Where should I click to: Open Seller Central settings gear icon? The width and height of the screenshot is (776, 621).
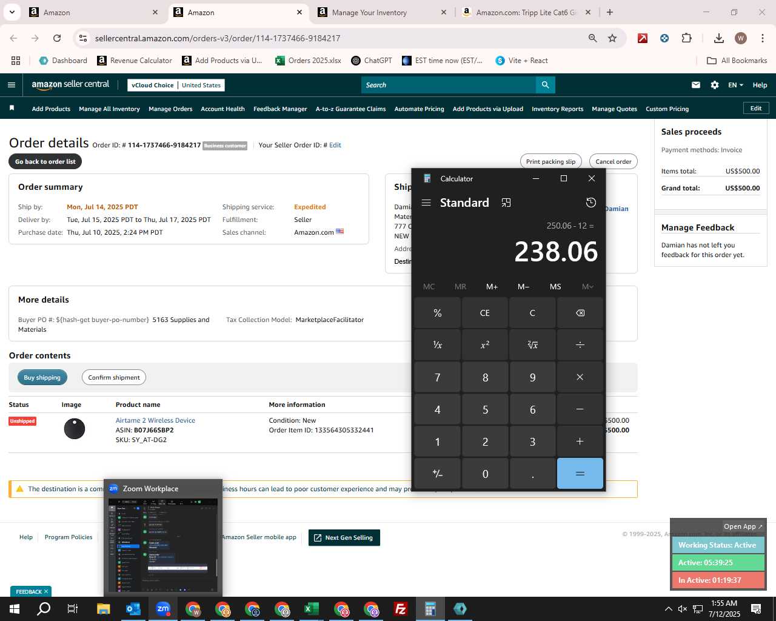pos(715,85)
